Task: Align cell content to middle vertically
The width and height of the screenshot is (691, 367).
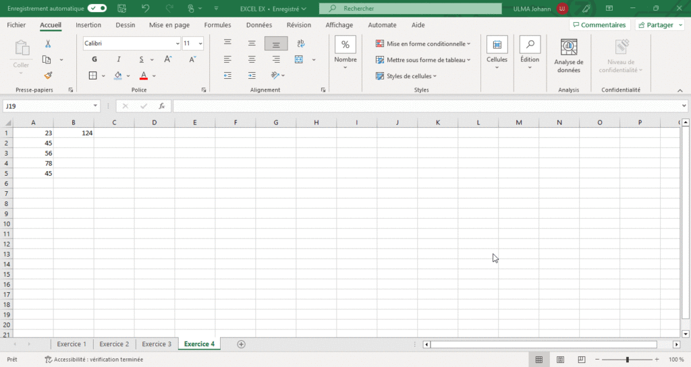Action: (x=252, y=43)
